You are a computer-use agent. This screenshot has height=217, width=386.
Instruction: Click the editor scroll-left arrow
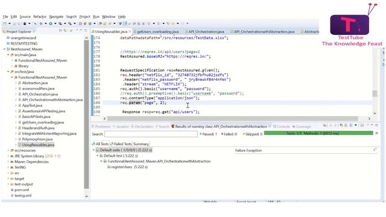click(104, 119)
